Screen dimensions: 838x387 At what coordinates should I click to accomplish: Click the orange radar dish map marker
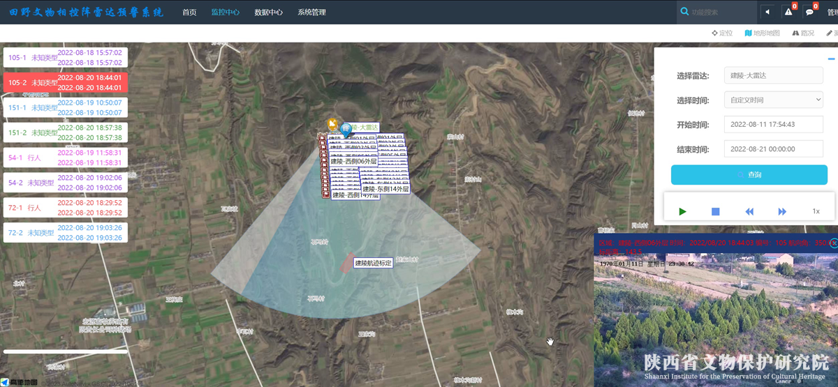(x=334, y=125)
